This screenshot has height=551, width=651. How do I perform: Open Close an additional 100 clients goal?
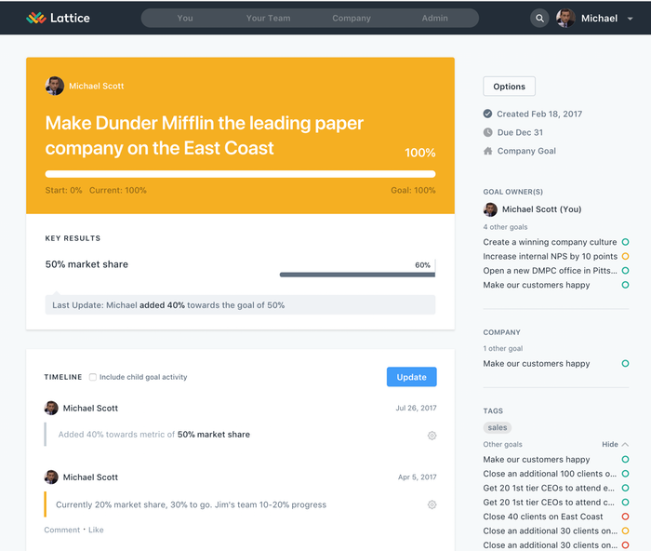[550, 474]
